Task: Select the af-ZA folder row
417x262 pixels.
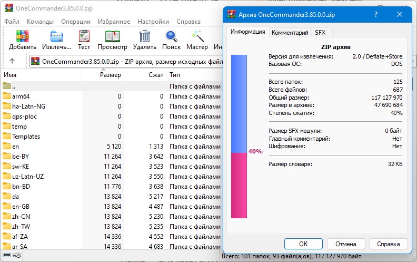Action: click(112, 237)
